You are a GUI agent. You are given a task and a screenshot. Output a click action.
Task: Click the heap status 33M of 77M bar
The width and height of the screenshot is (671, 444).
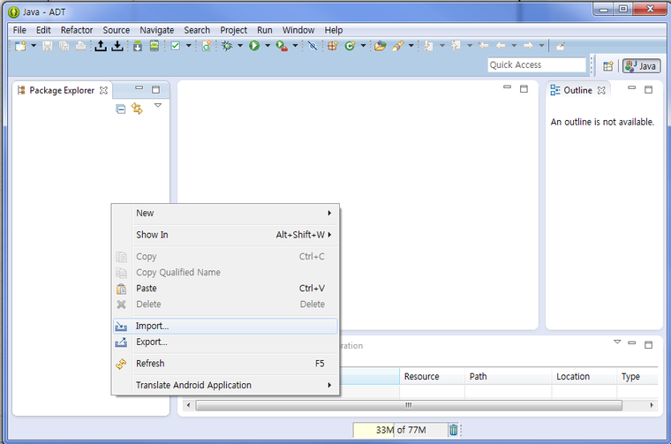tap(401, 430)
